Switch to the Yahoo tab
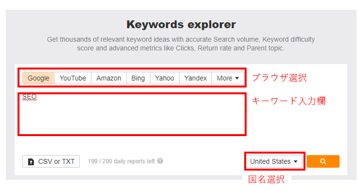Screen dimensions: 358x191 (164, 78)
